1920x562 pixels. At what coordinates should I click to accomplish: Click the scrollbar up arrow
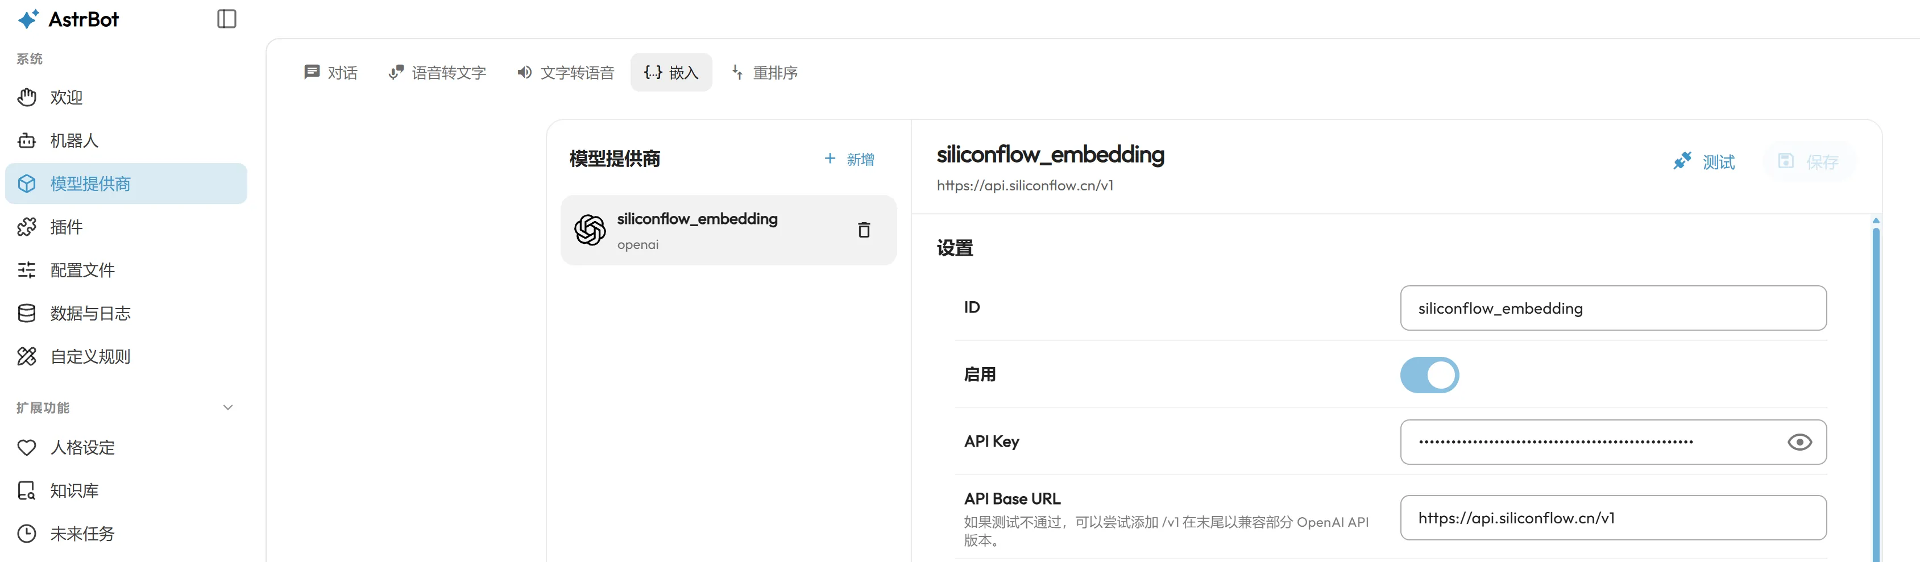(x=1875, y=220)
